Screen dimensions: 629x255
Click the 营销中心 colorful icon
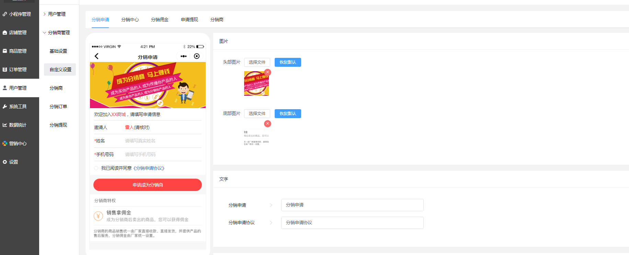tap(5, 143)
